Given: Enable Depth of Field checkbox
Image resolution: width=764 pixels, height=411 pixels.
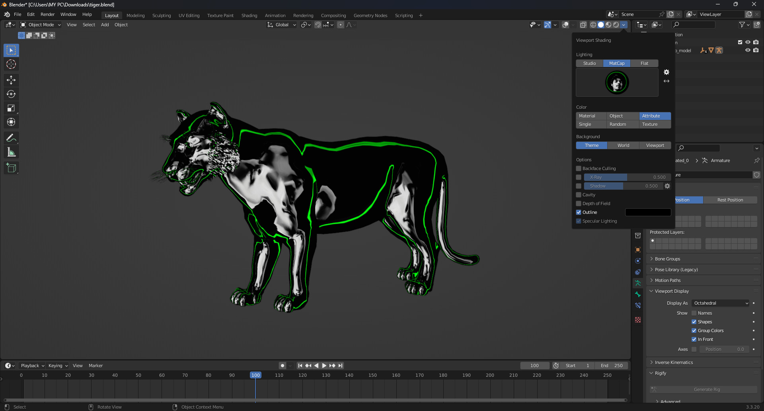Looking at the screenshot, I should pyautogui.click(x=579, y=204).
